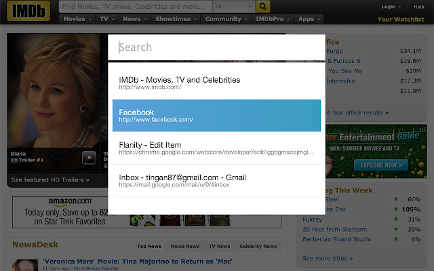The width and height of the screenshot is (434, 271).
Task: Click the popup Search input field
Action: click(x=216, y=47)
